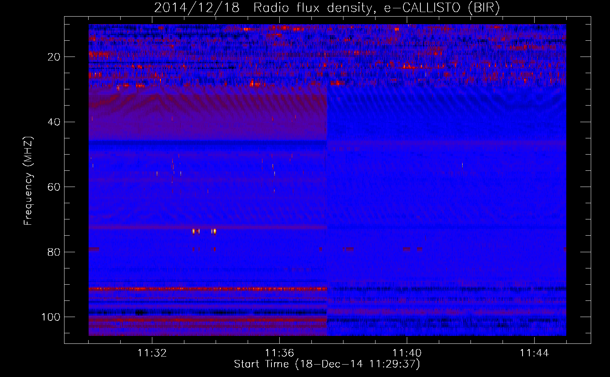Click the date '2014/12/18' in the title
The image size is (610, 377).
(197, 8)
